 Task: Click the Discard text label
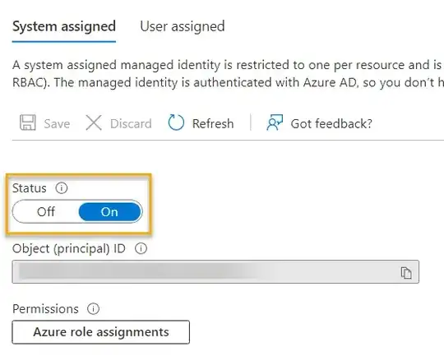click(131, 124)
